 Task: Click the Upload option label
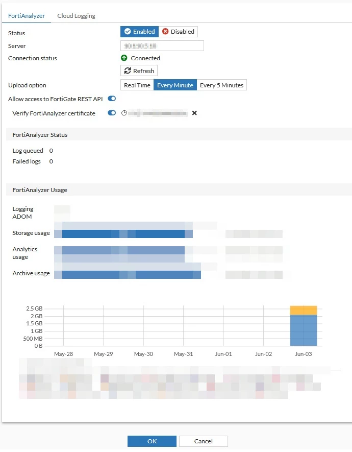coord(27,85)
